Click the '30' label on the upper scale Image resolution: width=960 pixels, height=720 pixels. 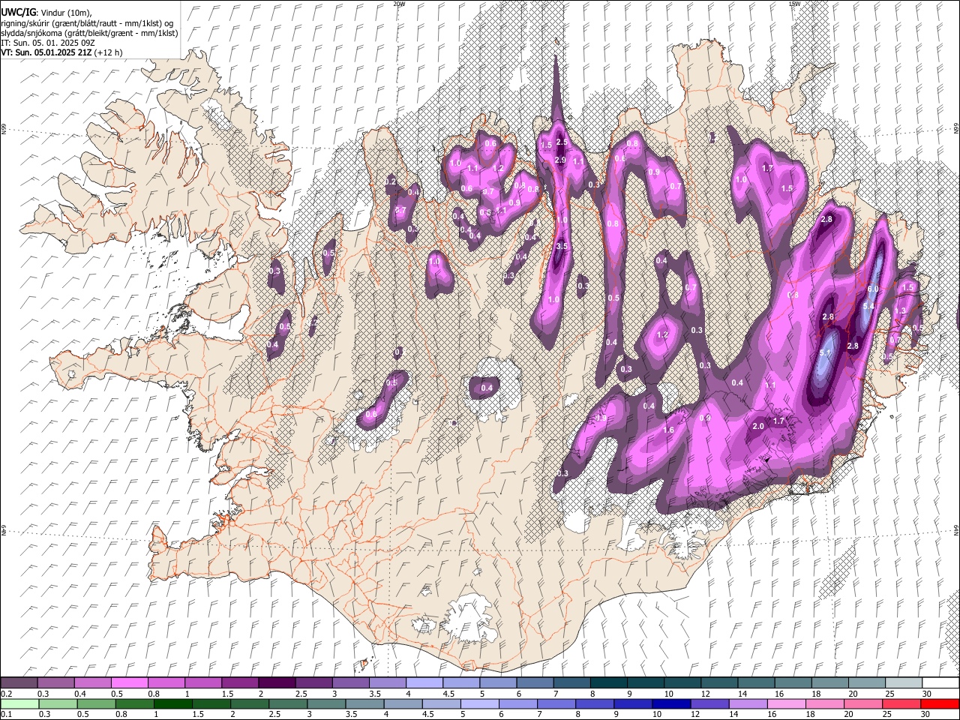click(926, 694)
